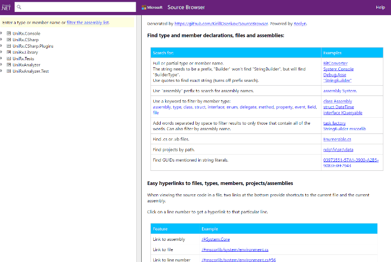Click the 'Examples' table header
This screenshot has height=262, width=391.
352,53
